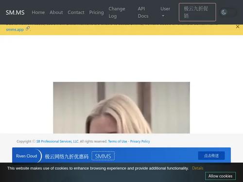Screen dimensions: 243x182
Task: Open the SB Professional Services, LLC link
Action: point(57,141)
